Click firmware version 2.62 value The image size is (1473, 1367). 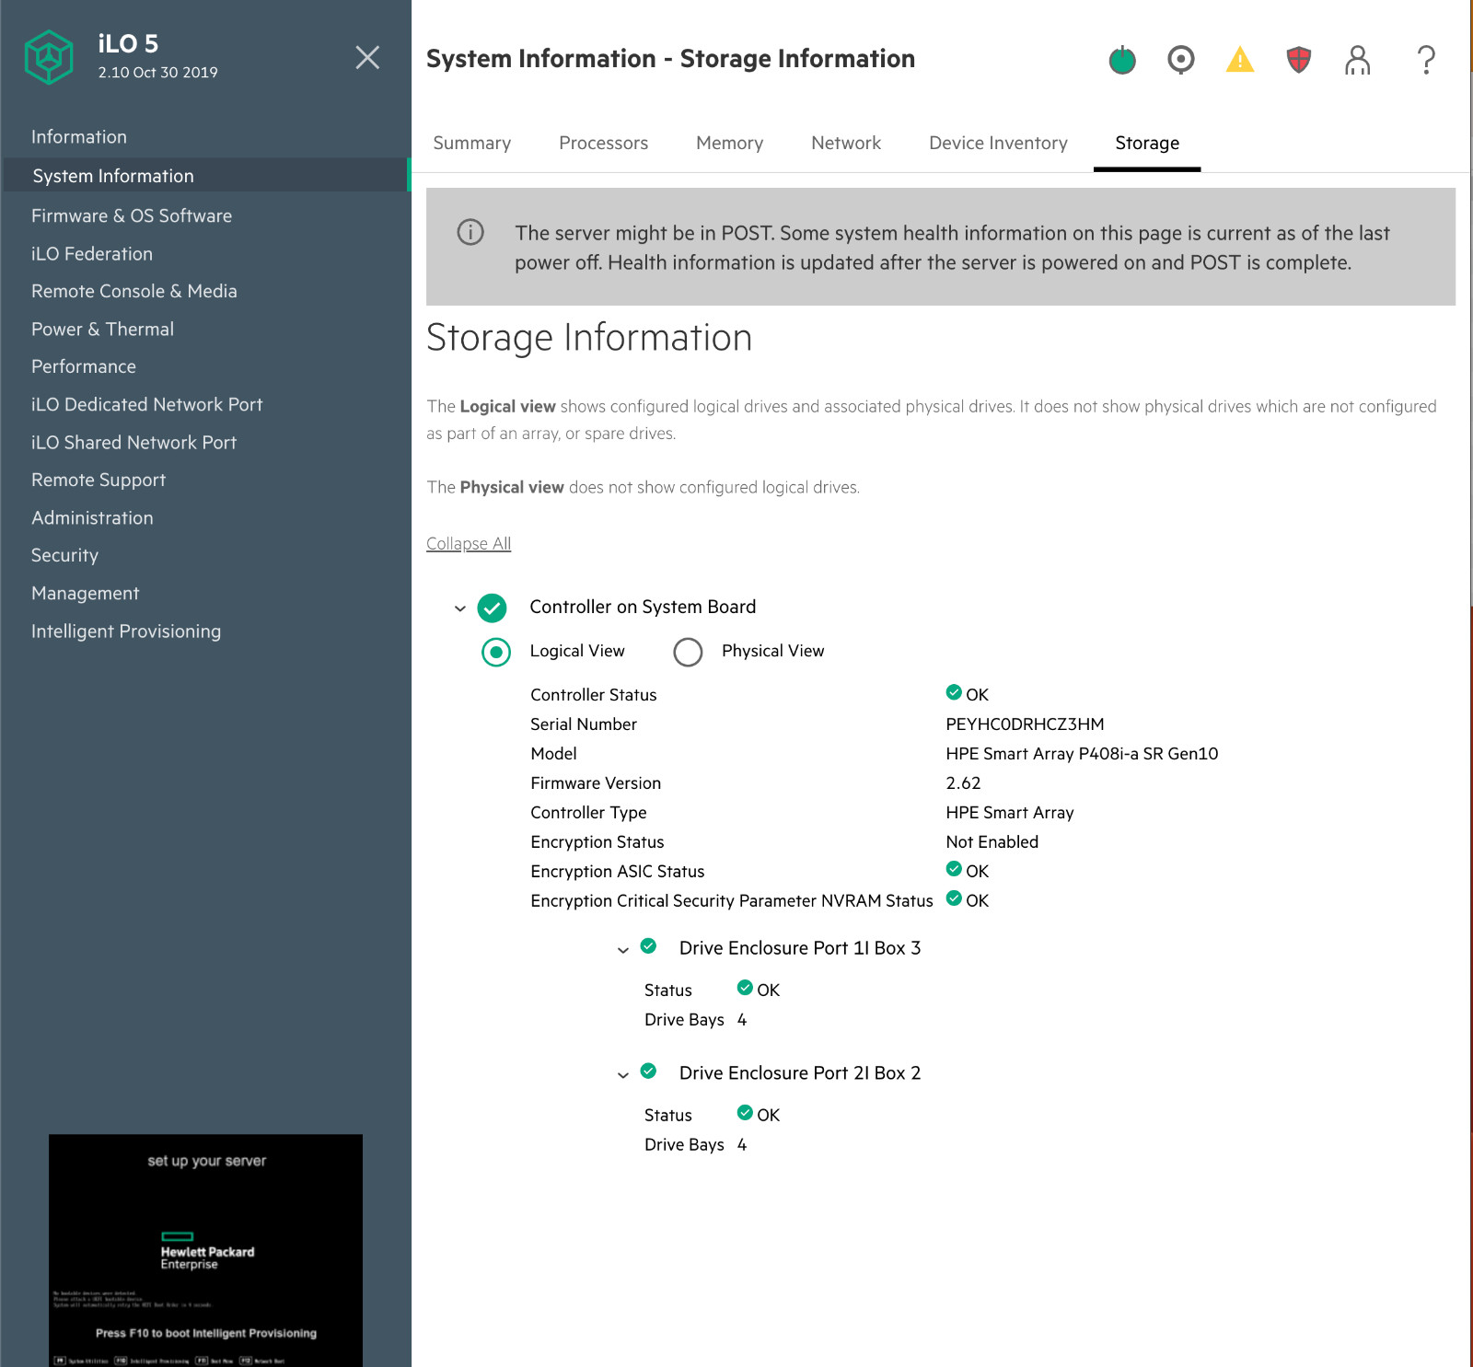pos(963,782)
